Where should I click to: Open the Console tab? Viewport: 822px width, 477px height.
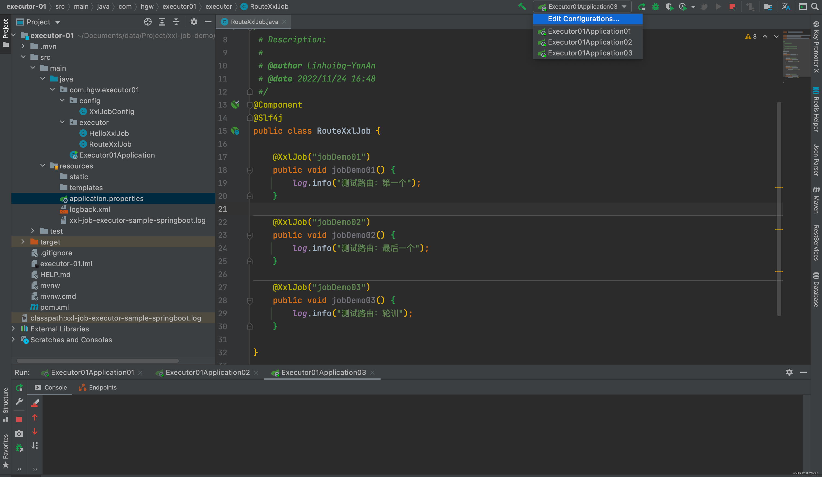coord(51,387)
